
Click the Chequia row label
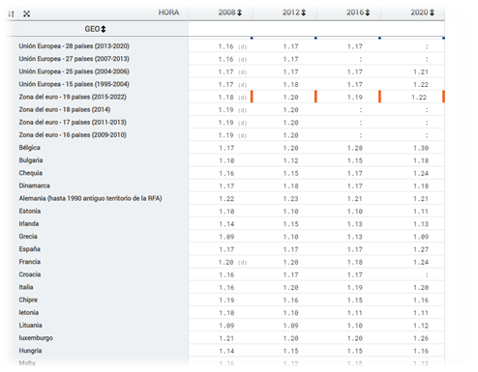coord(30,173)
